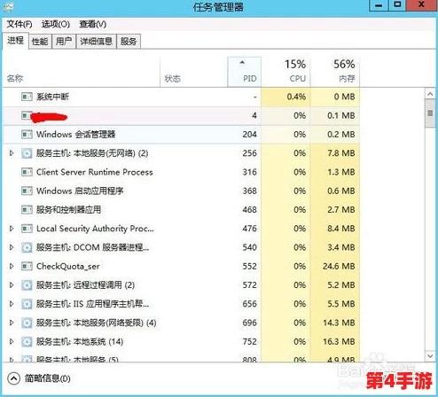Maximize the Task Manager window
438x397 pixels.
(397, 5)
